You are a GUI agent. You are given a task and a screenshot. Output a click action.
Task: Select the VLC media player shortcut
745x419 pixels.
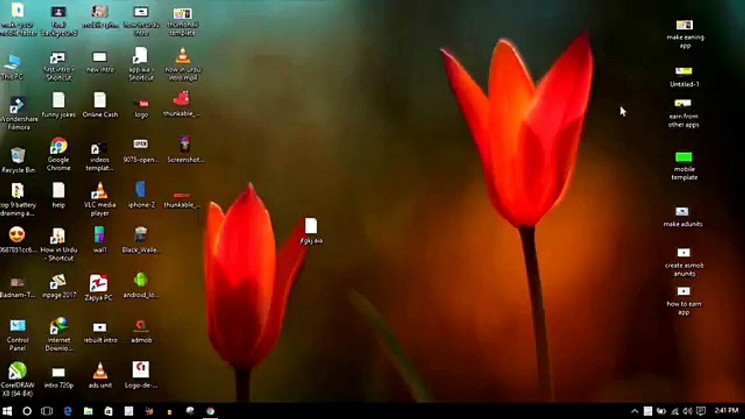click(100, 200)
